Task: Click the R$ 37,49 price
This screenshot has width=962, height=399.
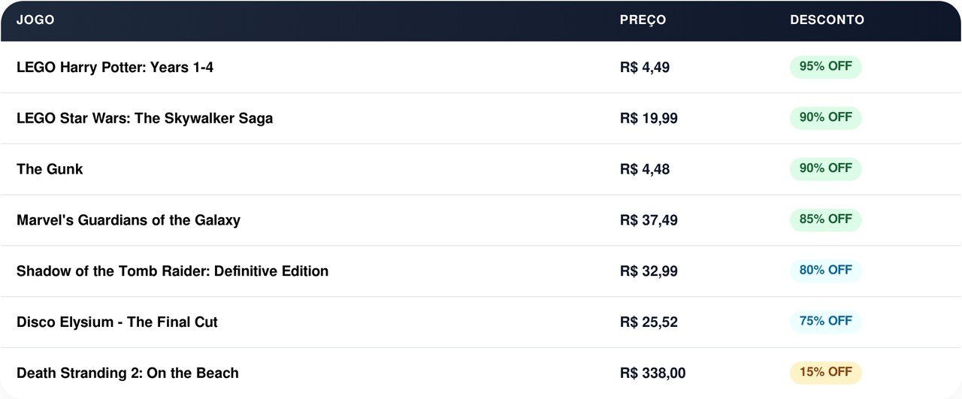Action: tap(649, 221)
